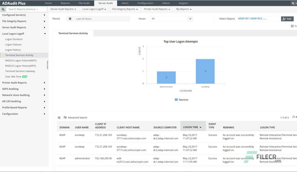
Task: Click the calendar icon in Period field
Action: (70, 18)
